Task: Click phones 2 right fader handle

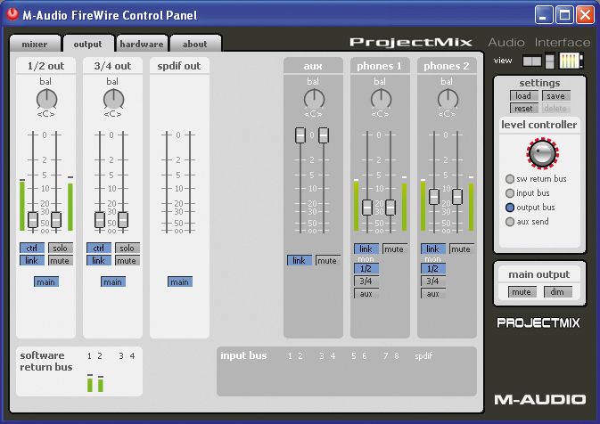Action: tap(457, 197)
